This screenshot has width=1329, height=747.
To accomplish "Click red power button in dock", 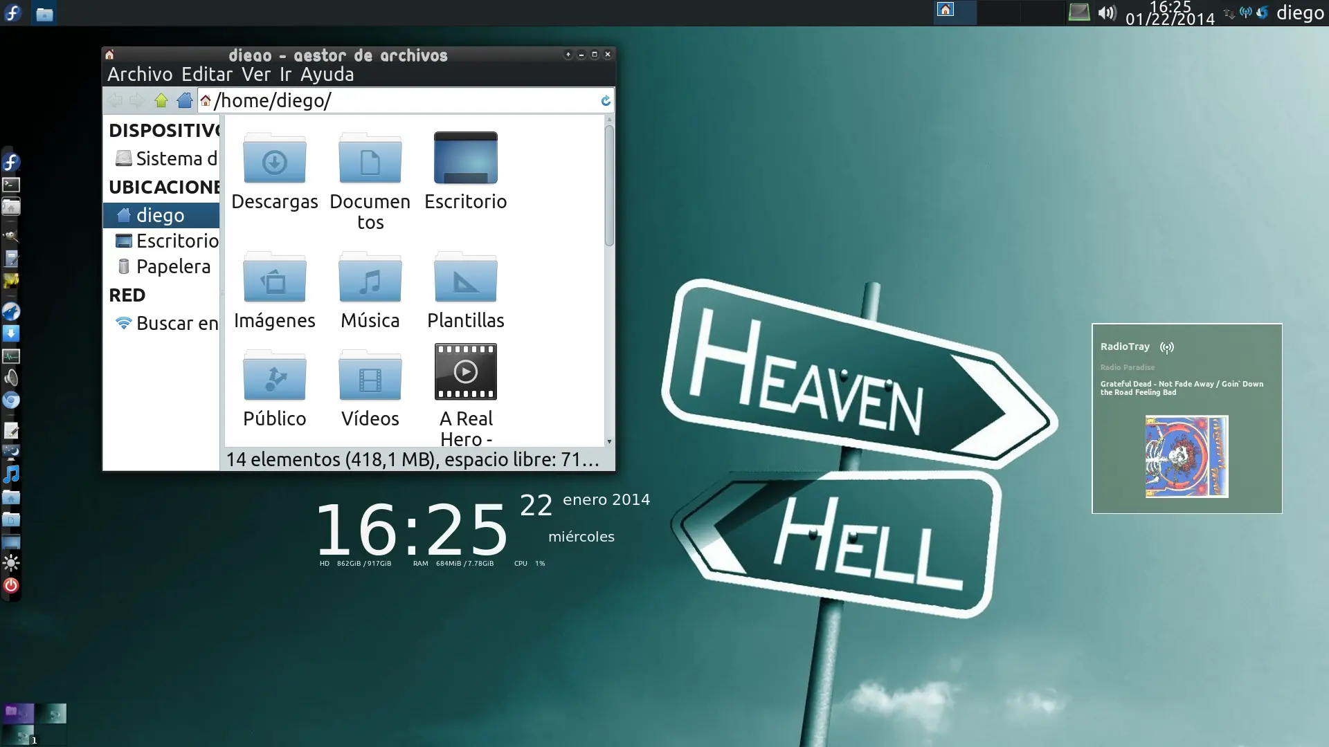I will coord(11,586).
